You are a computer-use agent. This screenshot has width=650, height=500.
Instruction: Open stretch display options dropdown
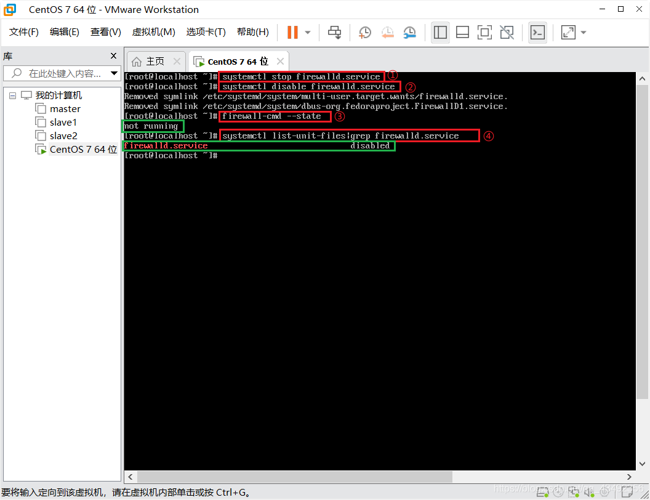(x=584, y=33)
